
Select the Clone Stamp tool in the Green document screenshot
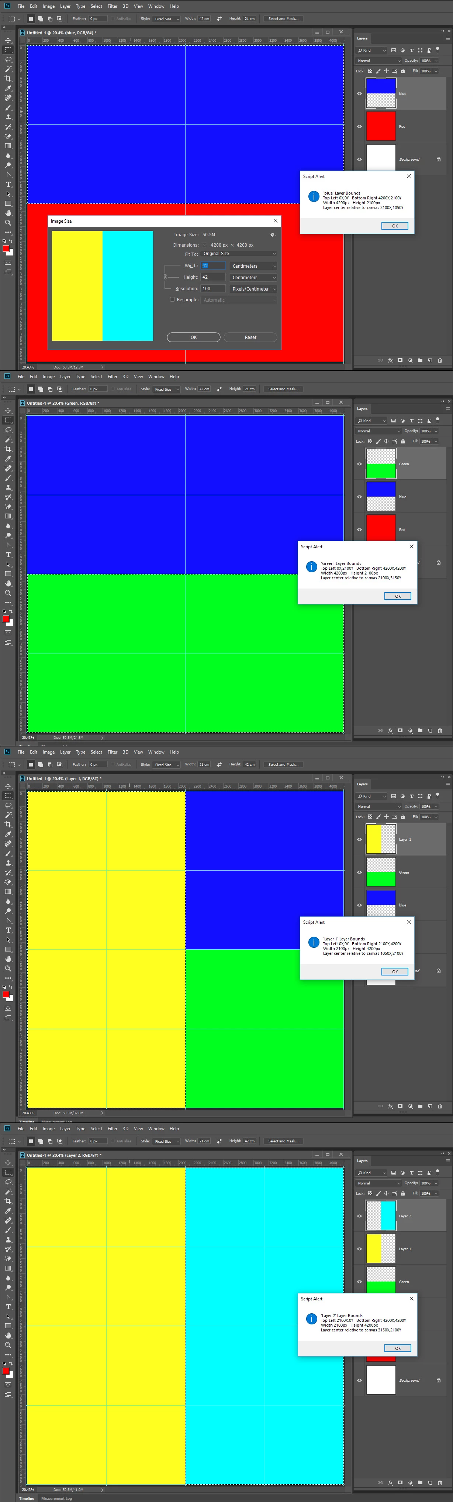pyautogui.click(x=8, y=487)
